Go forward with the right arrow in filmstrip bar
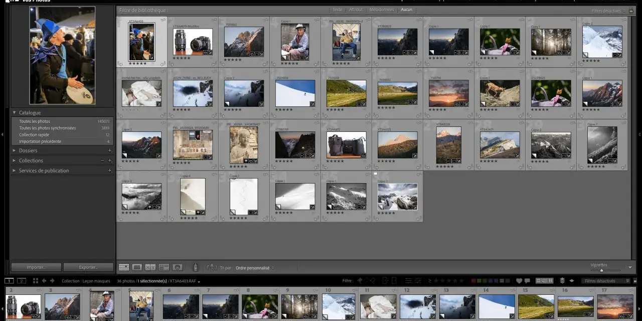Screen dimensions: 642x321 tap(52, 281)
